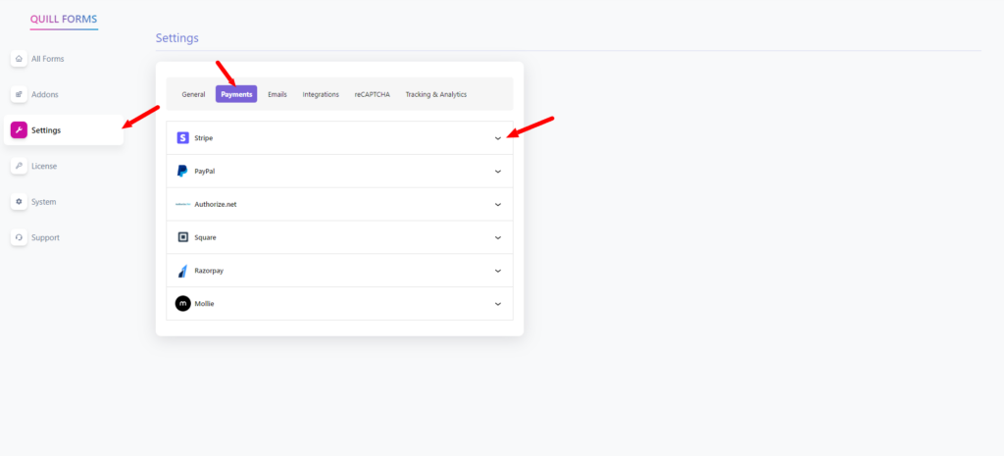Click the PayPal logo icon
This screenshot has height=456, width=1004.
click(182, 171)
